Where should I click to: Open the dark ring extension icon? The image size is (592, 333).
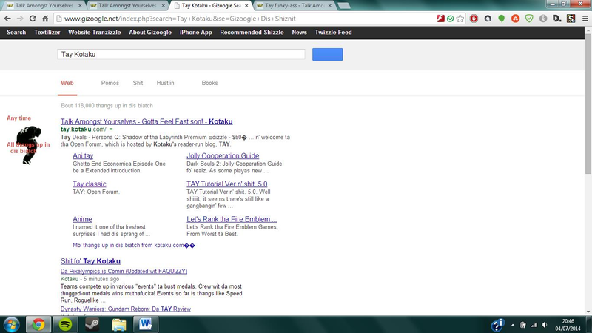click(x=488, y=18)
